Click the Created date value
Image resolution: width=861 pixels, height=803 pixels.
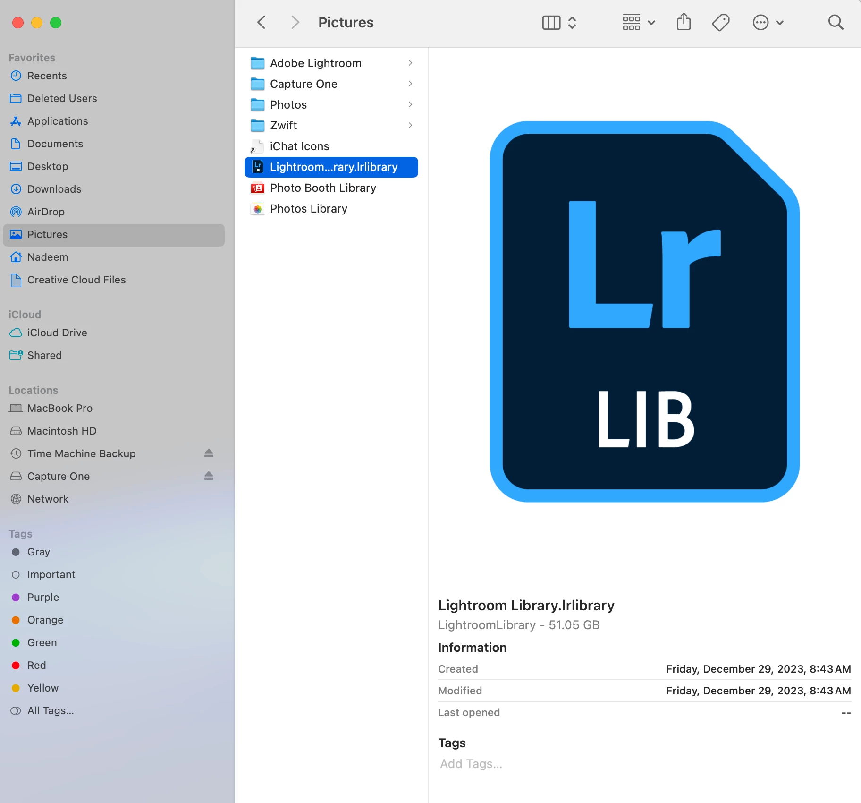759,669
